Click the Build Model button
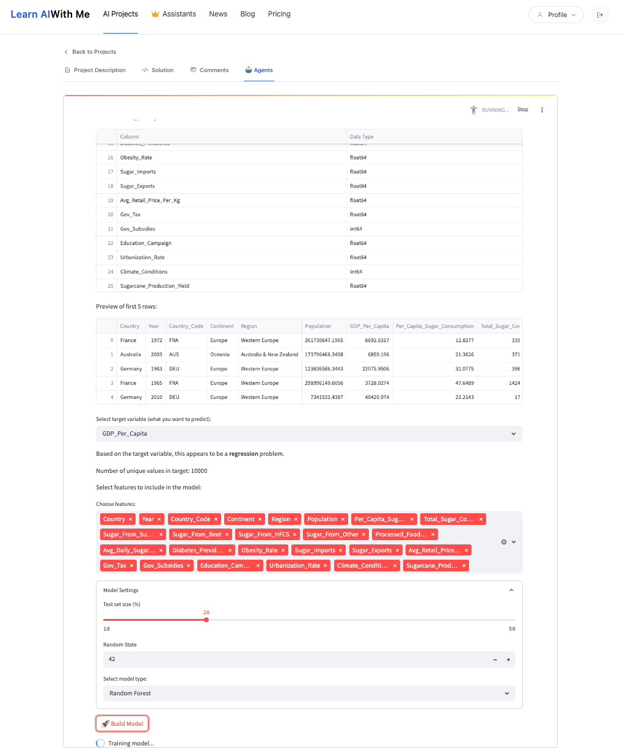Screen dimensions: 623x754 [x=122, y=723]
